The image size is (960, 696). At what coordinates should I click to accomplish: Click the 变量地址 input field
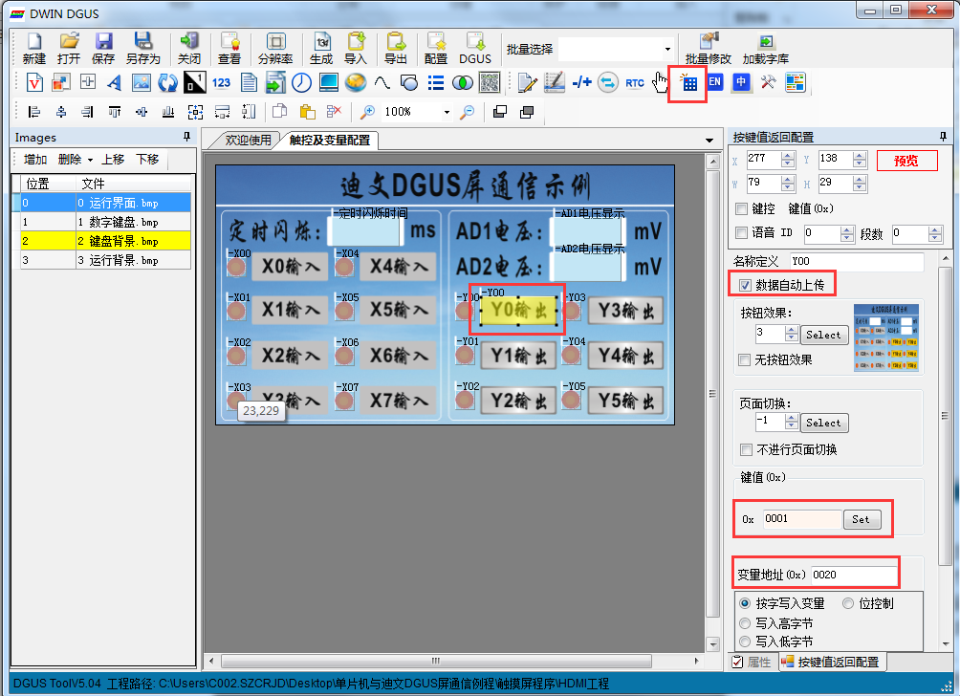point(854,575)
